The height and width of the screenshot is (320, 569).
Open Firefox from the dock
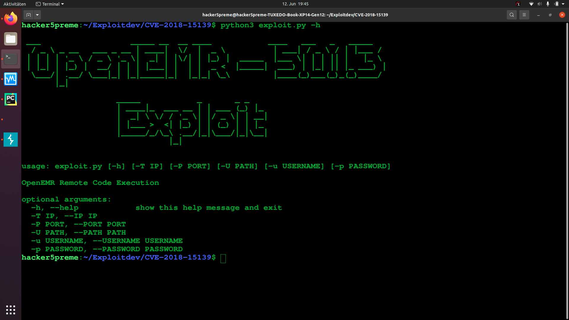pos(11,19)
